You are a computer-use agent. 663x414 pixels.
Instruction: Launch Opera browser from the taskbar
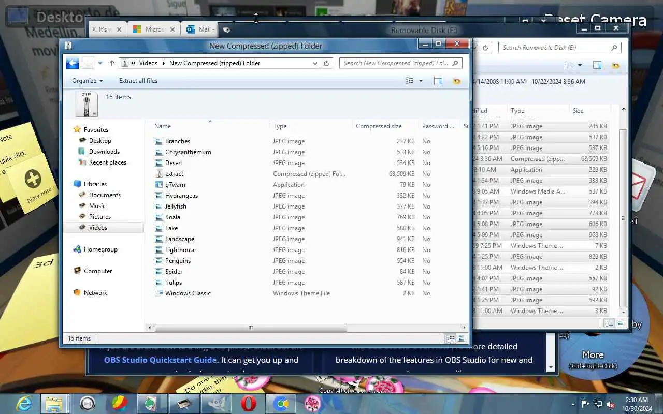point(249,404)
